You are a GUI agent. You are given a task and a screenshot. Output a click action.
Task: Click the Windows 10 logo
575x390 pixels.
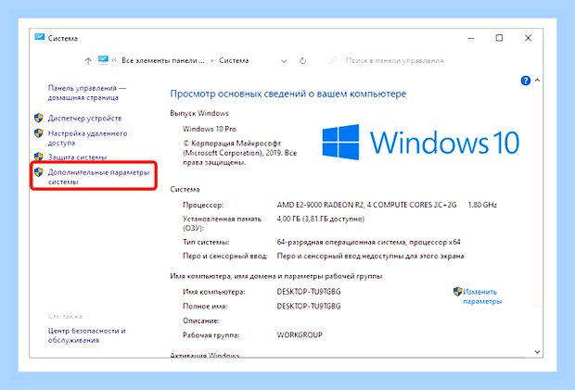point(421,142)
